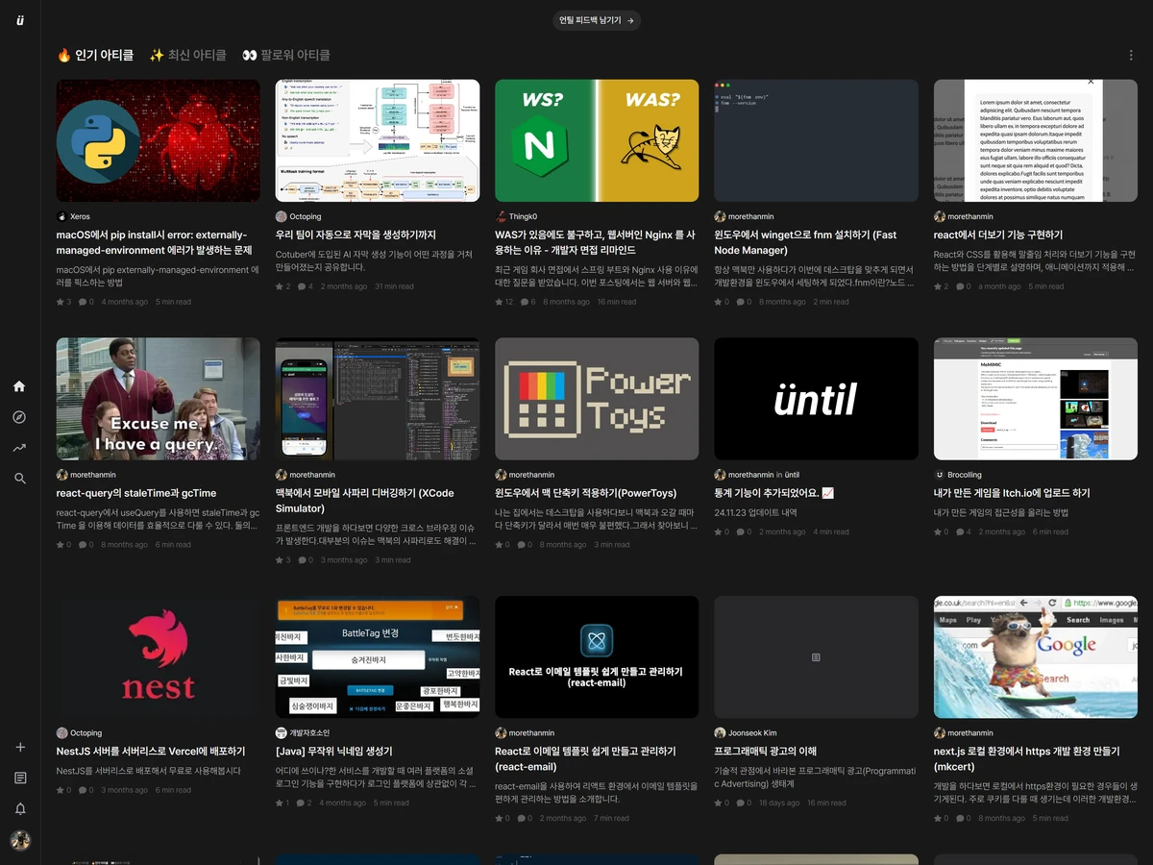Open the Python pip error article thumbnail
The image size is (1153, 865).
coord(159,140)
